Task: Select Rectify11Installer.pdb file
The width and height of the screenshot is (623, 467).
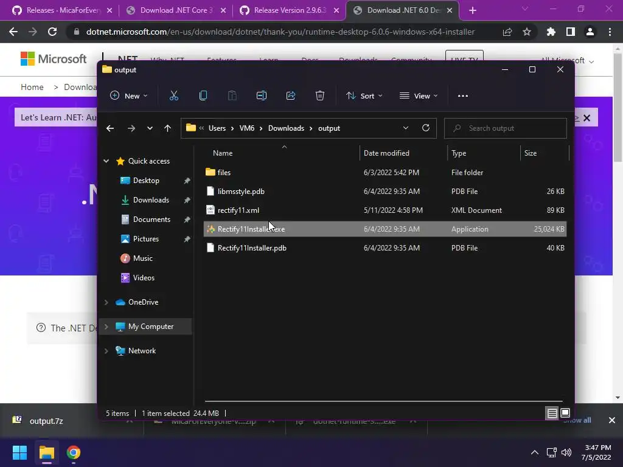Action: click(x=385, y=248)
